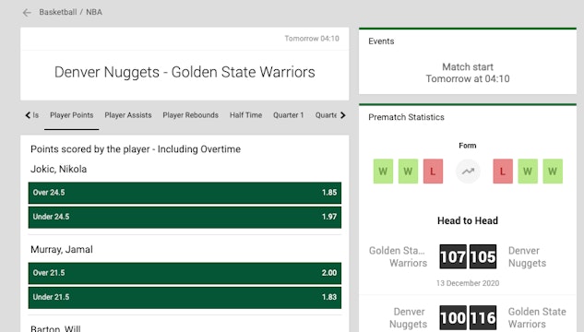Viewport: 584px width, 332px height.
Task: Bet on Jokic Over 24.5 at 1.85
Action: (185, 193)
